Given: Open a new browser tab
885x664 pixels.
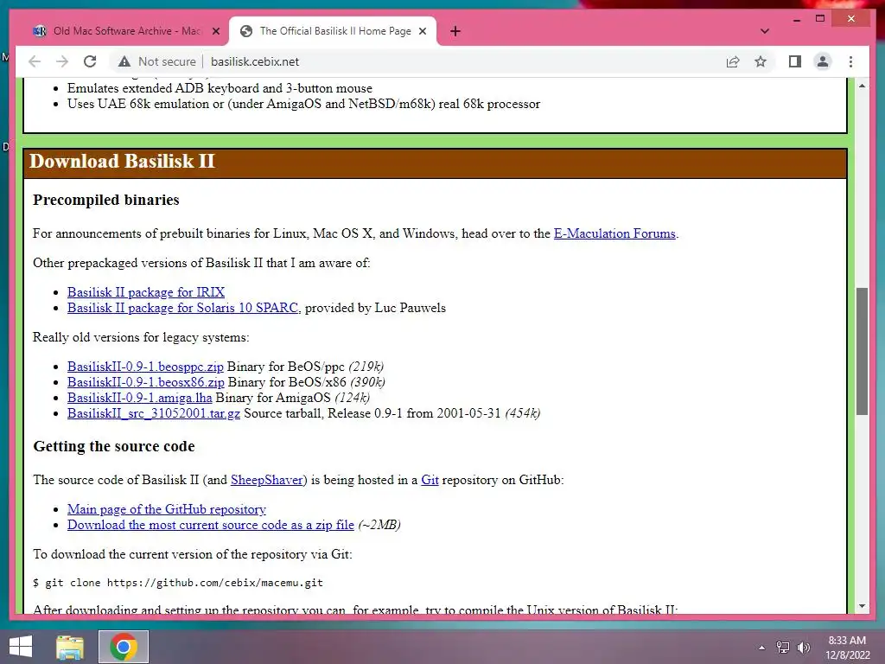Looking at the screenshot, I should click(455, 31).
